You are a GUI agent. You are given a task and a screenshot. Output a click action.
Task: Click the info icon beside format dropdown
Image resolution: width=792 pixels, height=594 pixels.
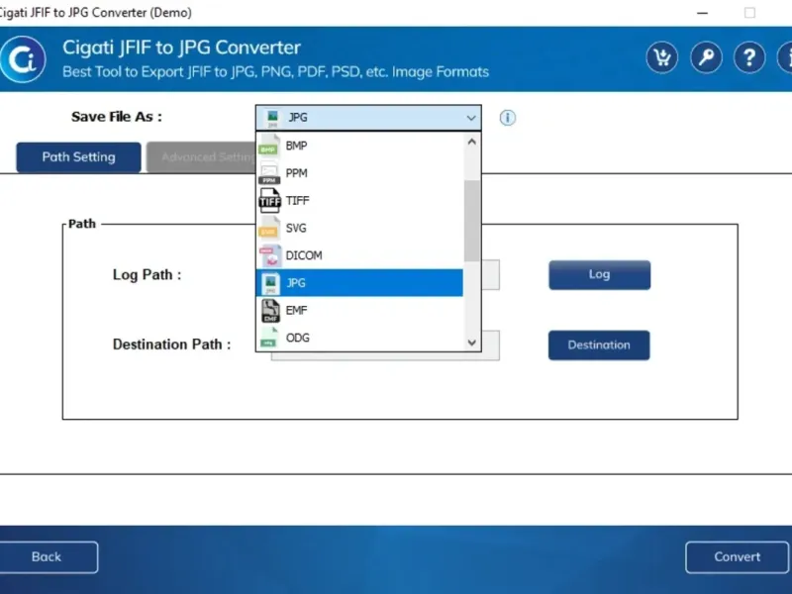tap(507, 118)
